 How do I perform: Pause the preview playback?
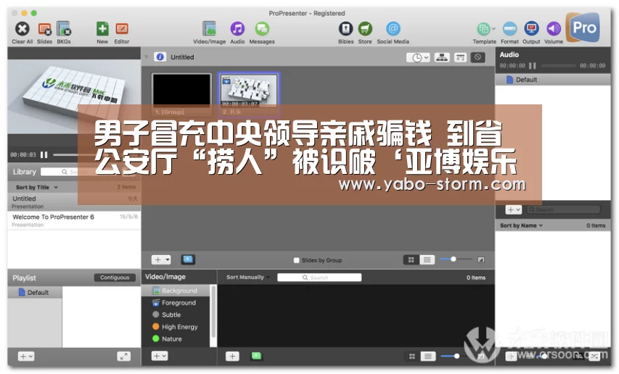click(x=44, y=155)
